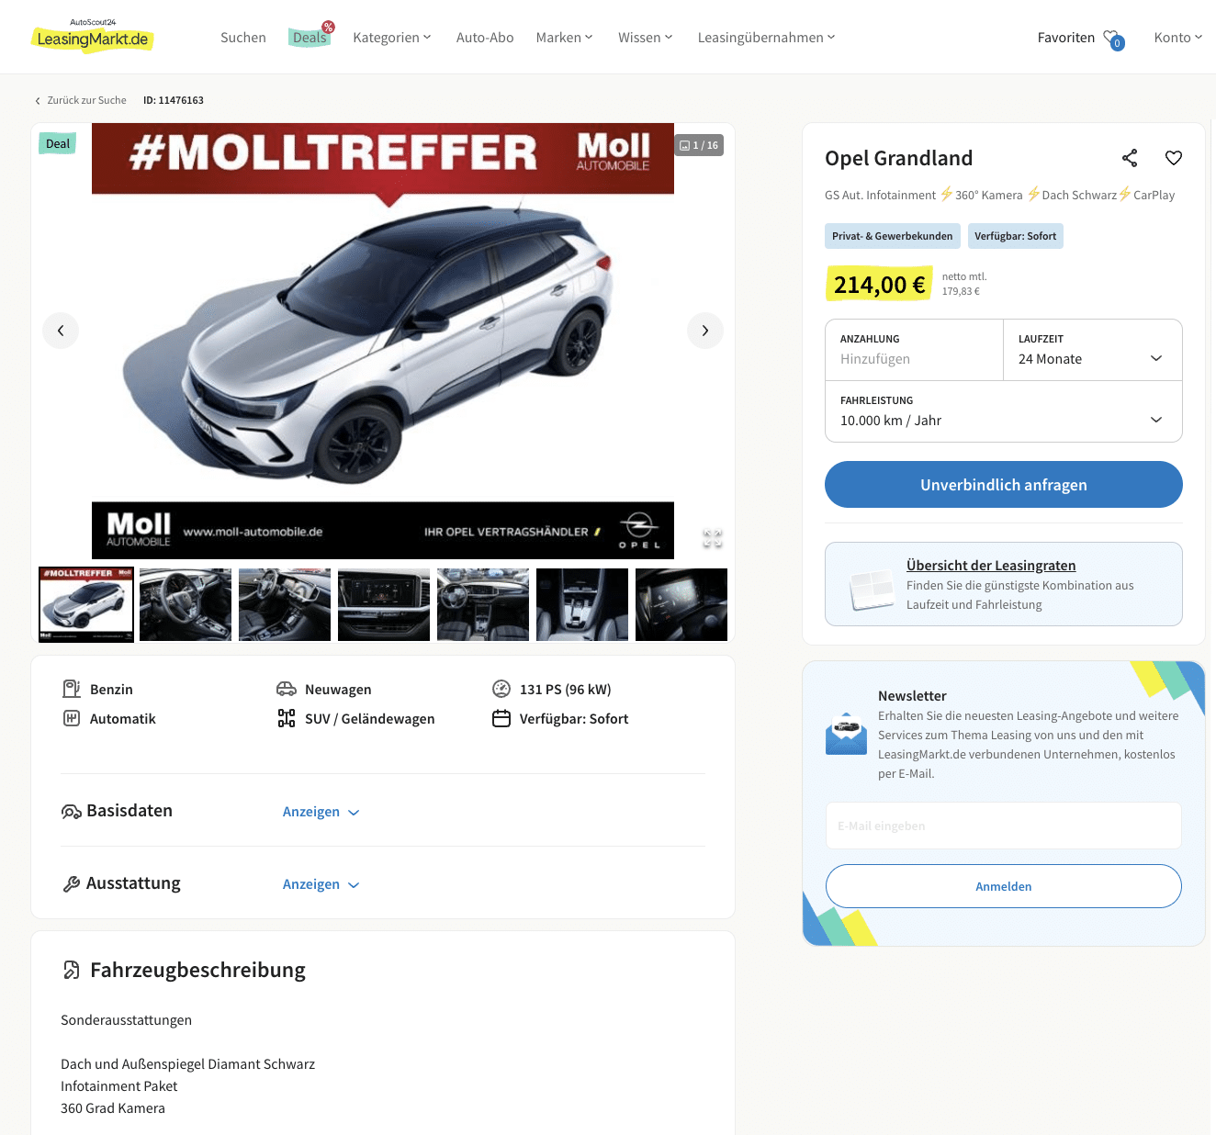The height and width of the screenshot is (1135, 1216).
Task: Open Übersicht der Leasingraten link
Action: click(991, 566)
